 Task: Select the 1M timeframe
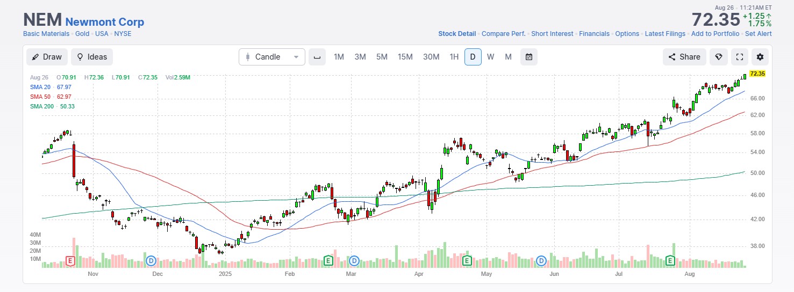(x=339, y=57)
